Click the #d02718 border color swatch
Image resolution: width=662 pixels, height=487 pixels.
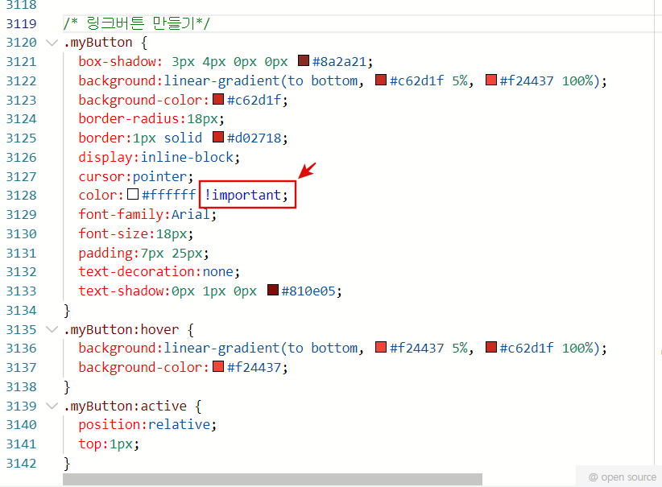click(217, 137)
